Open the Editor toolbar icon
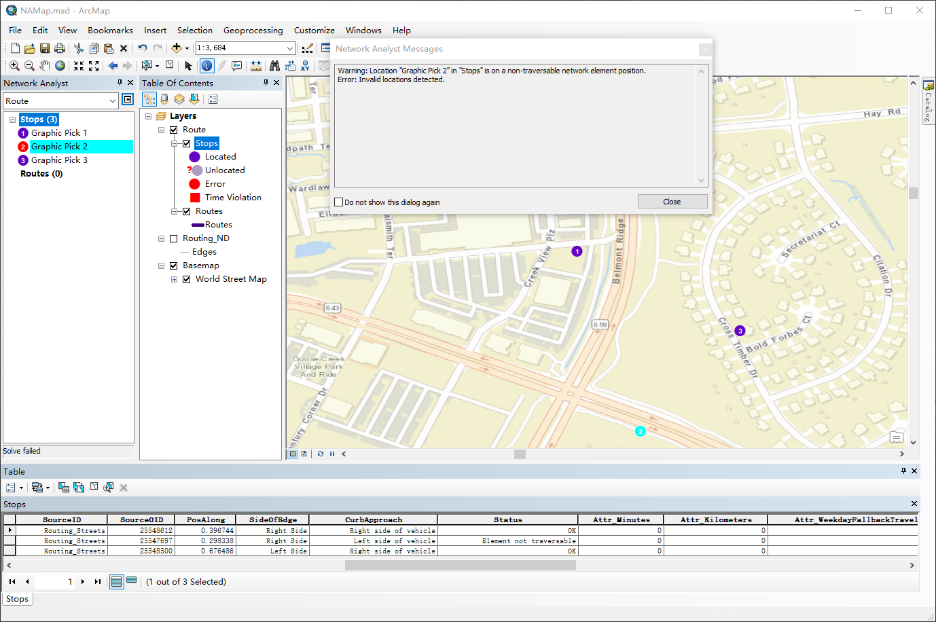The height and width of the screenshot is (622, 936). (308, 48)
